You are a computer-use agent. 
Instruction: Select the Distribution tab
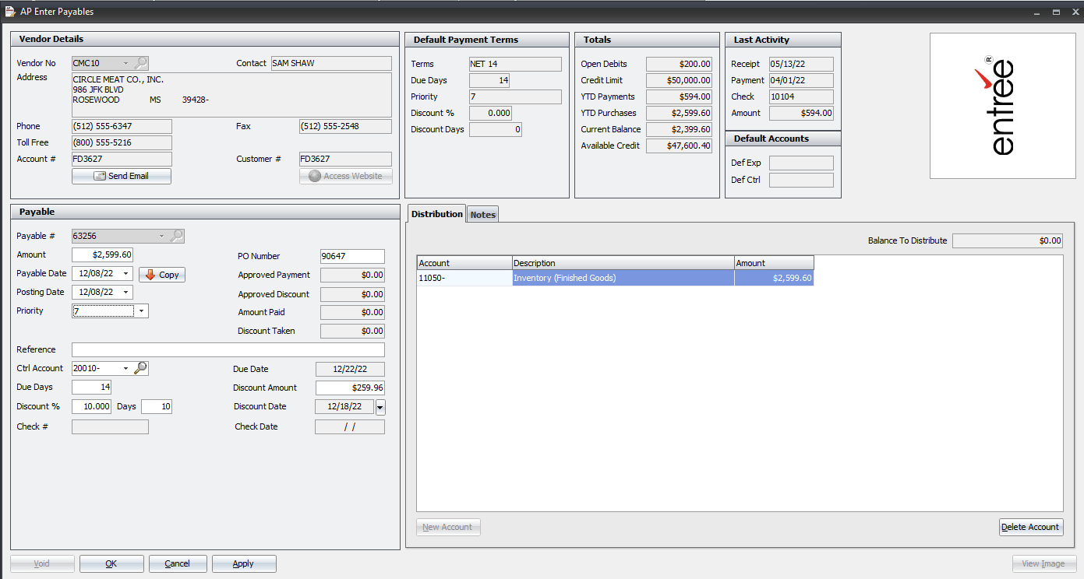tap(436, 213)
